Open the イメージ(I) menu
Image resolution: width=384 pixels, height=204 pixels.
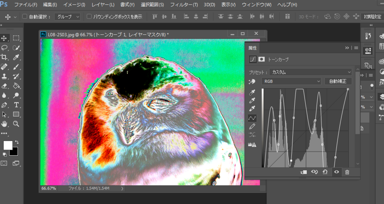tap(74, 4)
